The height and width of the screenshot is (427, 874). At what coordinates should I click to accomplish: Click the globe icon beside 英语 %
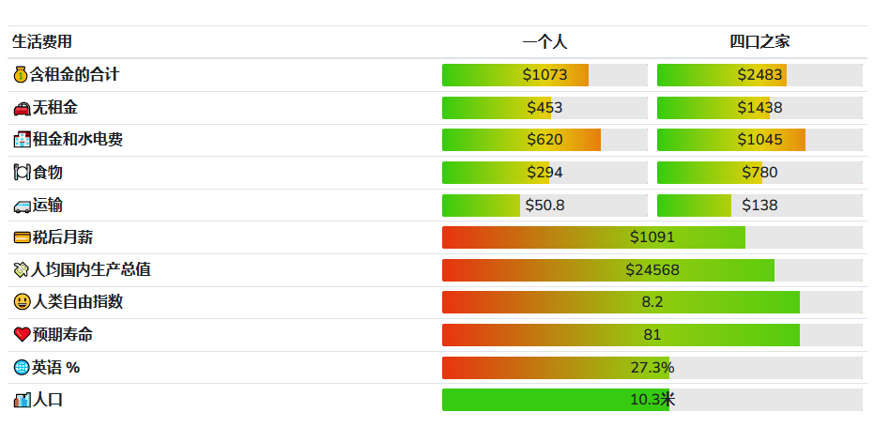pos(22,368)
